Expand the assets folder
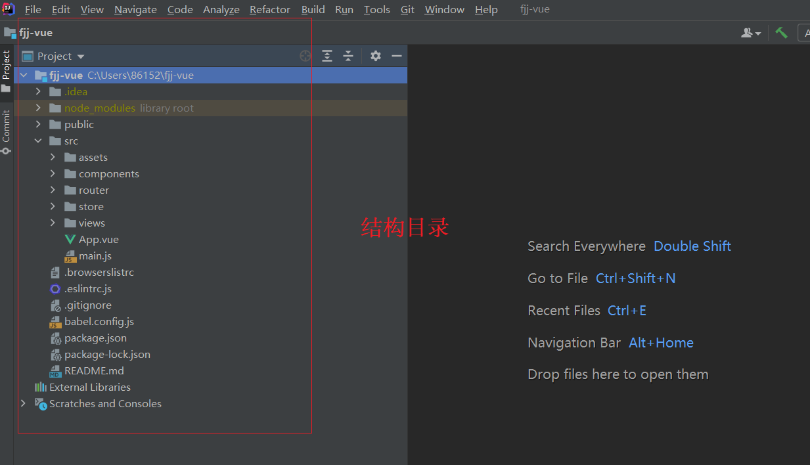 click(53, 158)
